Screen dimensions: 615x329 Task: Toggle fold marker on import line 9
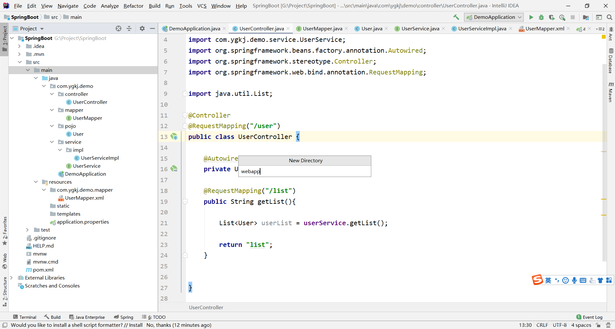point(185,94)
